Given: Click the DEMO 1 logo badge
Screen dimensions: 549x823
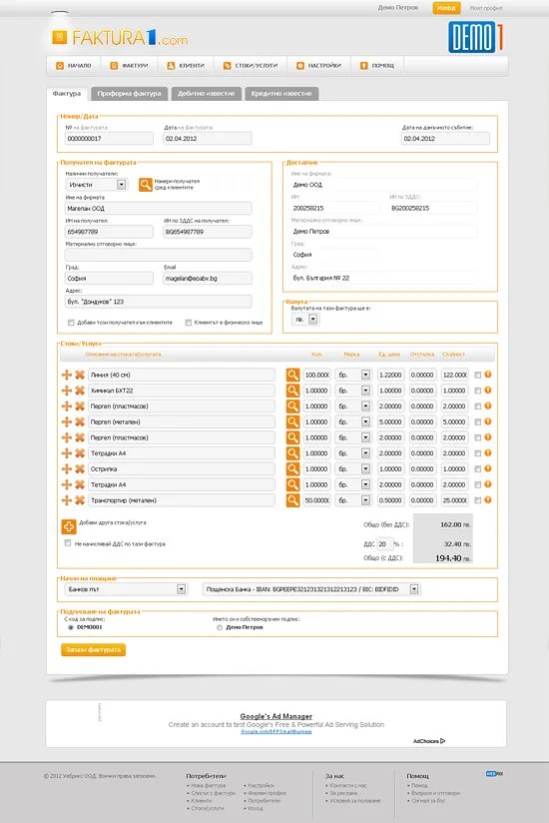Looking at the screenshot, I should (x=475, y=37).
